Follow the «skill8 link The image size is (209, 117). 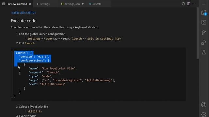pyautogui.click(x=15, y=13)
